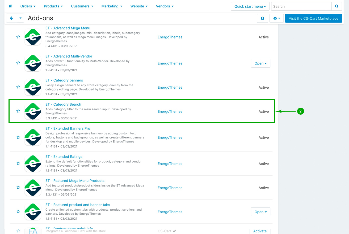
Task: Open the Quick start menu dropdown
Action: (250, 6)
